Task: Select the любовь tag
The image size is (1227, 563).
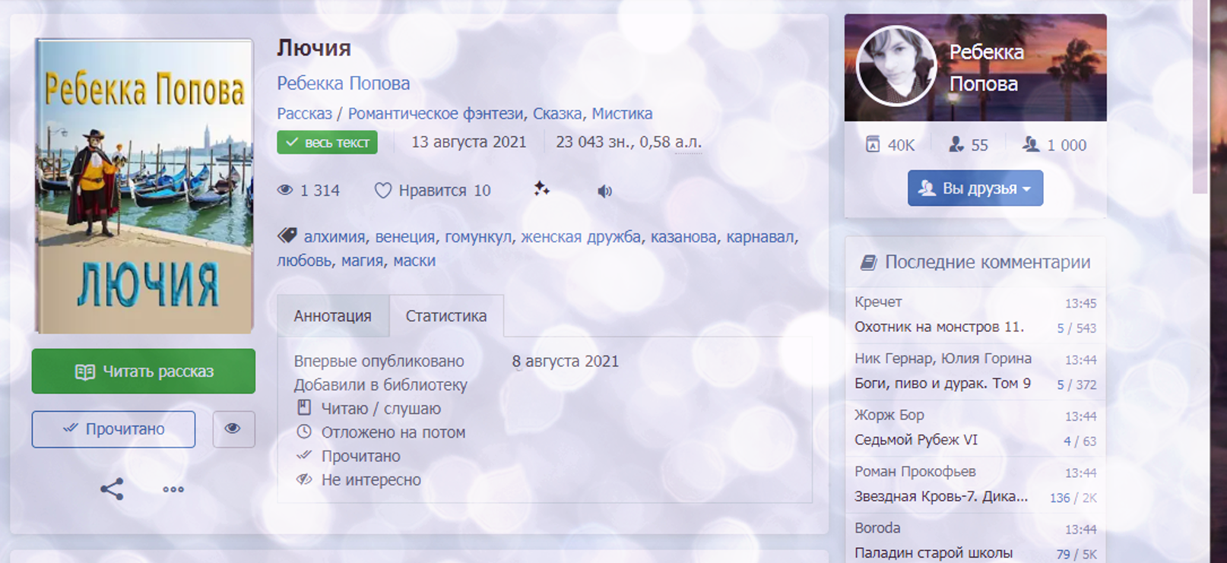Action: [x=304, y=260]
